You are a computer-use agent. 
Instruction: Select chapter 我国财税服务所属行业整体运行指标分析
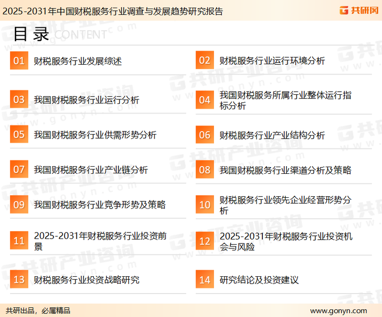point(285,100)
